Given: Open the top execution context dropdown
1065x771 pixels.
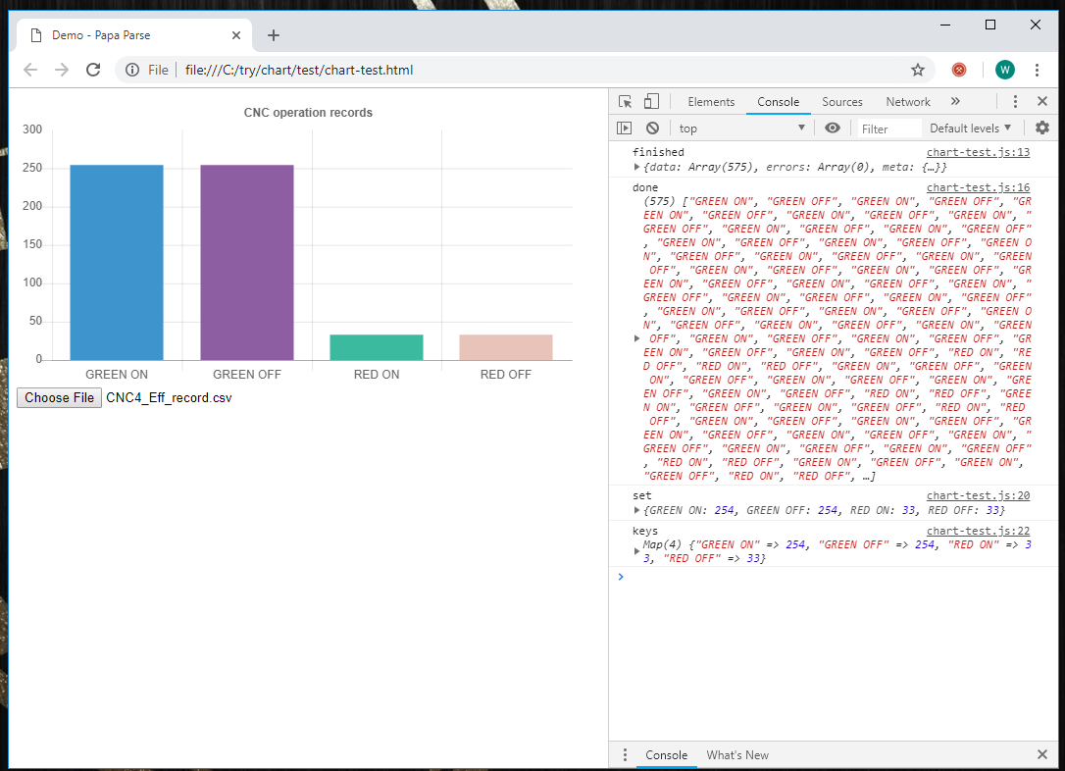Looking at the screenshot, I should click(x=741, y=128).
